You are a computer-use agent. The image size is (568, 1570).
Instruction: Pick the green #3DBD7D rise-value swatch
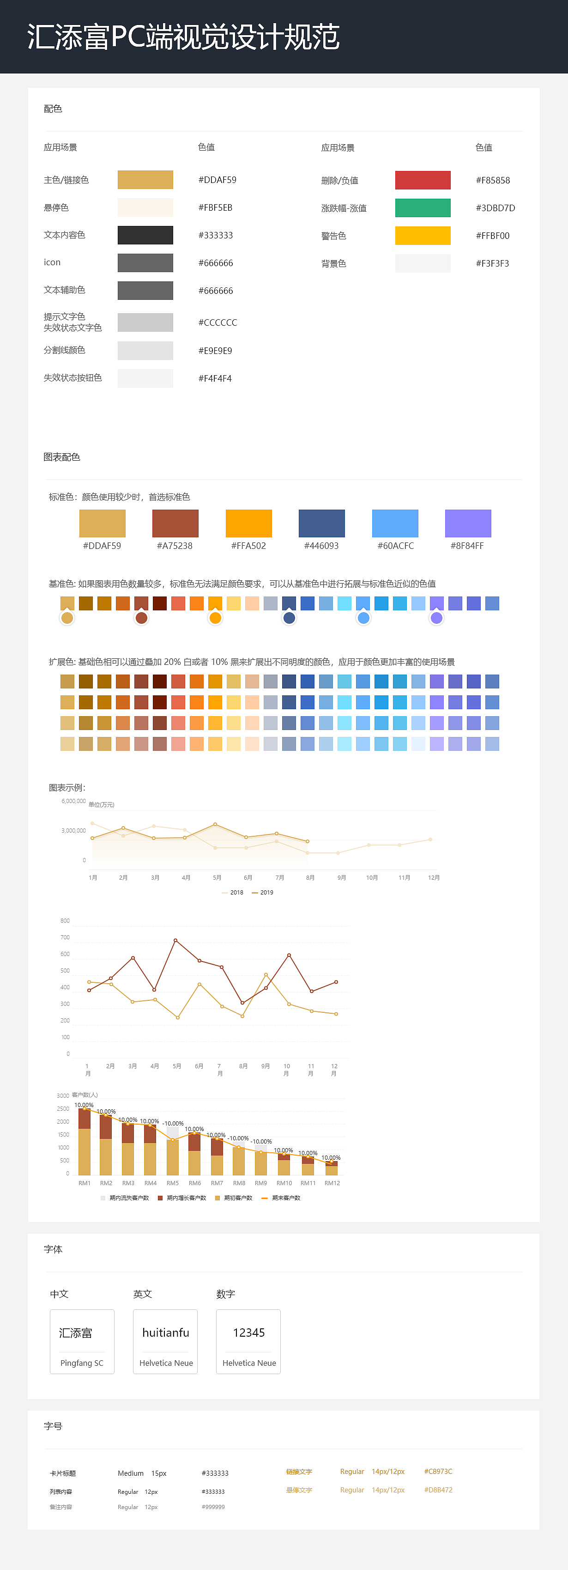point(423,208)
